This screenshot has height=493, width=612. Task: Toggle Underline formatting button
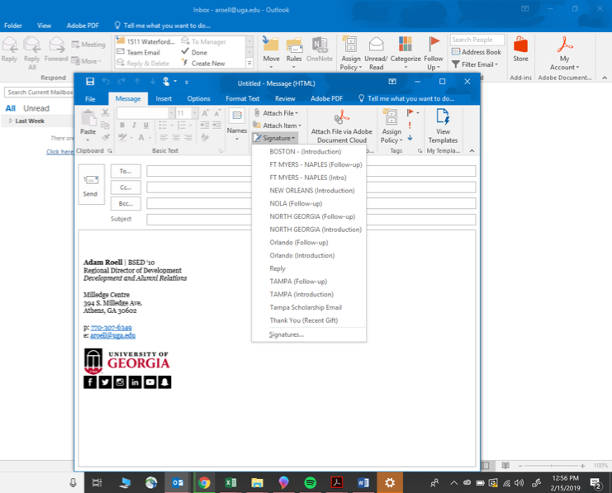tap(145, 125)
